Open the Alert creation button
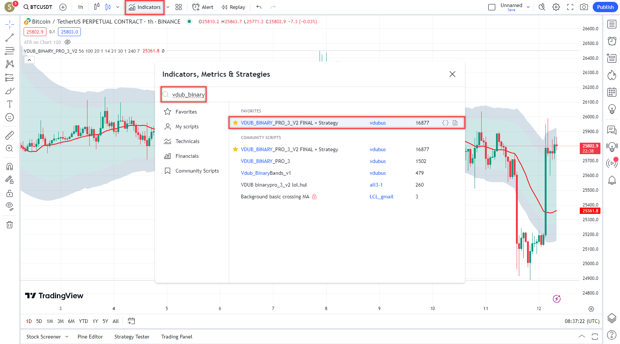 [203, 7]
